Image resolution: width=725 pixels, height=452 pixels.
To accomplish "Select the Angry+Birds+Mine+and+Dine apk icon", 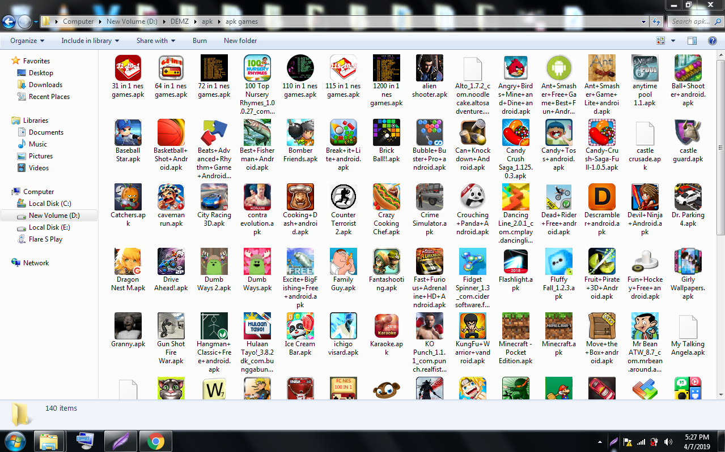I will pyautogui.click(x=515, y=68).
